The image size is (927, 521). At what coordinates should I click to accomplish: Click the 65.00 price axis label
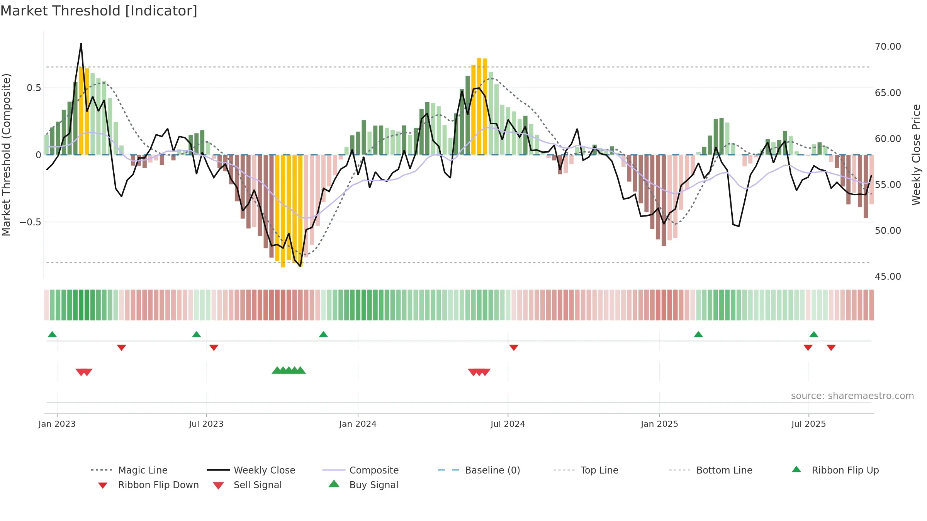(888, 93)
